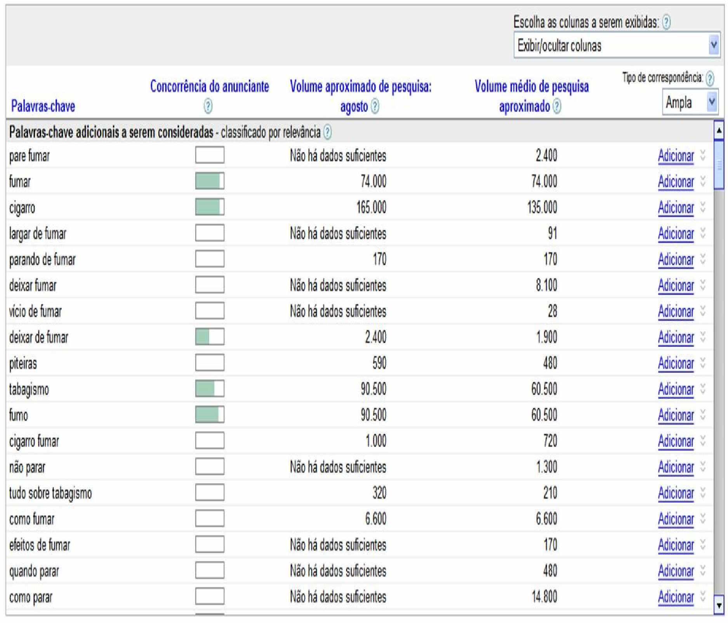Sort by Volume médio de pesquisa aproximado
Viewport: 728px width, 623px height.
click(532, 96)
